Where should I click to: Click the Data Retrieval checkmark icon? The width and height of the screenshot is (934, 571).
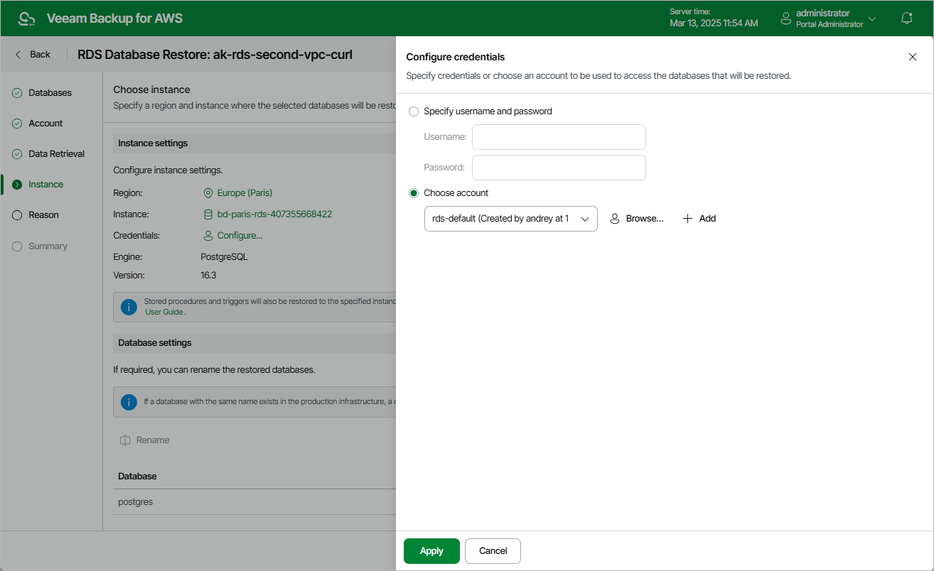pyautogui.click(x=17, y=154)
